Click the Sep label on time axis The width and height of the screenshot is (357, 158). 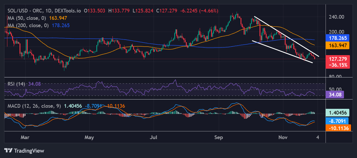pyautogui.click(x=219, y=137)
